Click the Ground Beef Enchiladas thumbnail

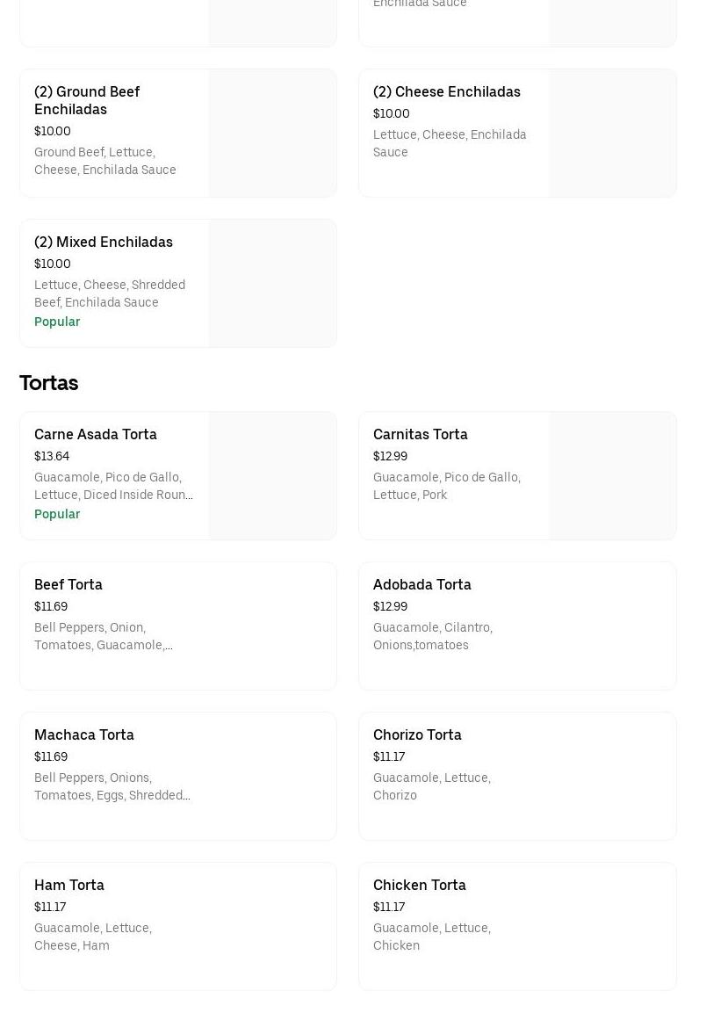pyautogui.click(x=272, y=134)
